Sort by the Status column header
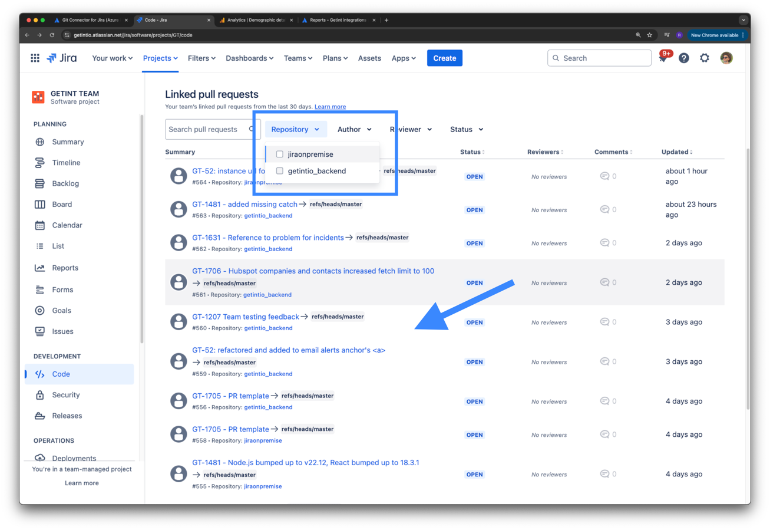This screenshot has width=770, height=530. (x=472, y=152)
